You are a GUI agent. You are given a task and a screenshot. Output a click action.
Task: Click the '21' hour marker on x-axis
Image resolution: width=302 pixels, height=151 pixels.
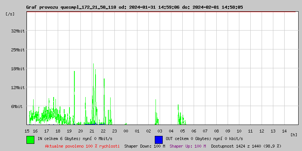(92, 131)
